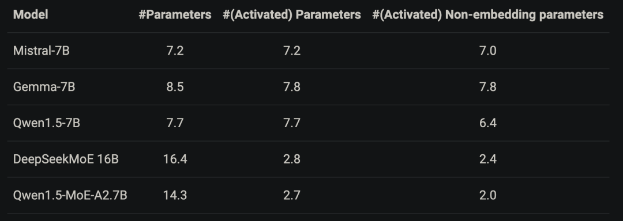The width and height of the screenshot is (623, 221).
Task: Select the Non-embedding parameters column header
Action: point(487,14)
